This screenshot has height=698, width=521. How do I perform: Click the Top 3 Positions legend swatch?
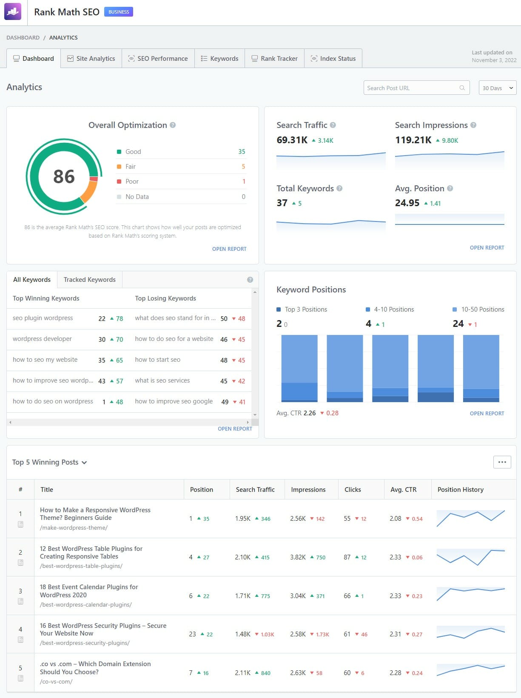[x=279, y=309]
